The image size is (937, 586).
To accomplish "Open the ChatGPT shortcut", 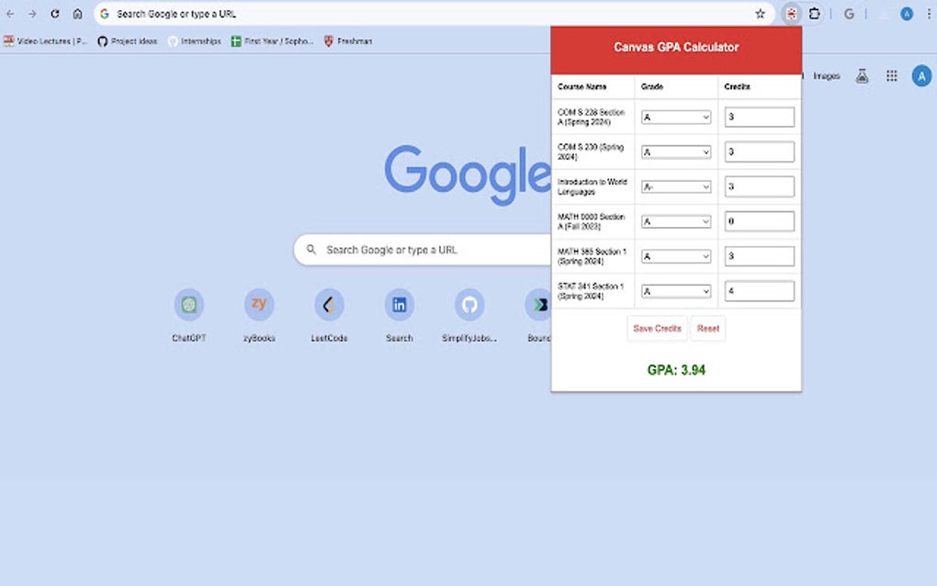I will (188, 305).
